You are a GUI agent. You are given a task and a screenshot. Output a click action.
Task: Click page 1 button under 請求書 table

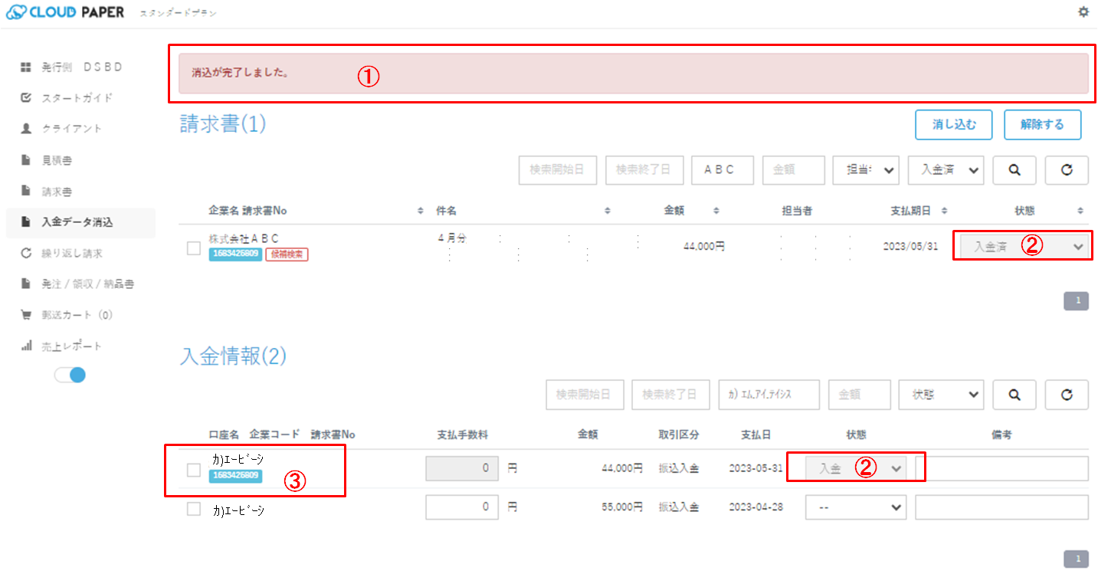click(x=1077, y=301)
